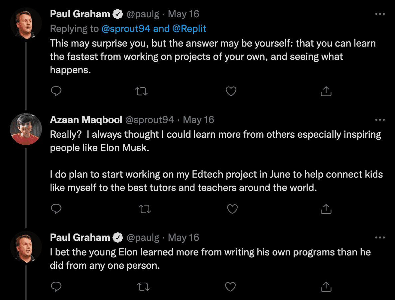Open the @Replit mention link

(189, 29)
